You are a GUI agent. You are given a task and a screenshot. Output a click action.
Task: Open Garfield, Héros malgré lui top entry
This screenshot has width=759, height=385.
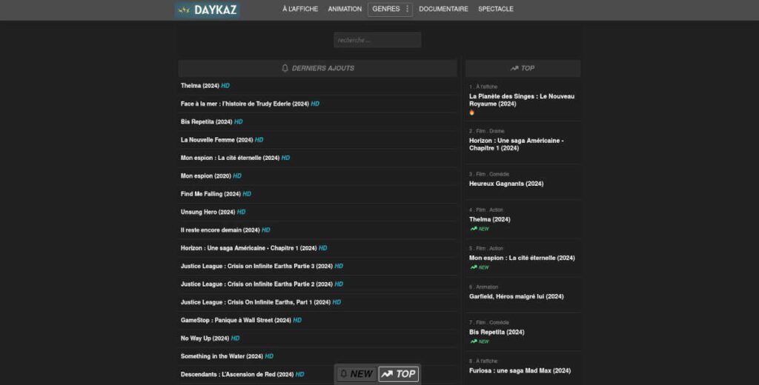pyautogui.click(x=516, y=296)
